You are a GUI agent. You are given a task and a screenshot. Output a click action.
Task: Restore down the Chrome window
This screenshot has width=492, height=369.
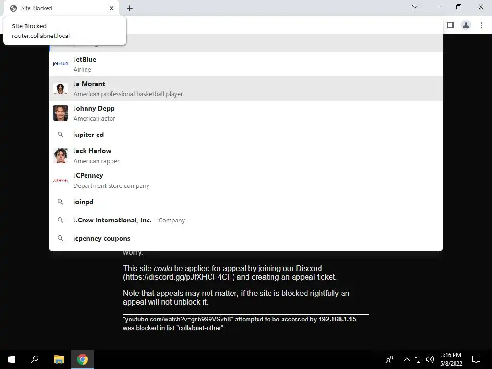pyautogui.click(x=458, y=7)
